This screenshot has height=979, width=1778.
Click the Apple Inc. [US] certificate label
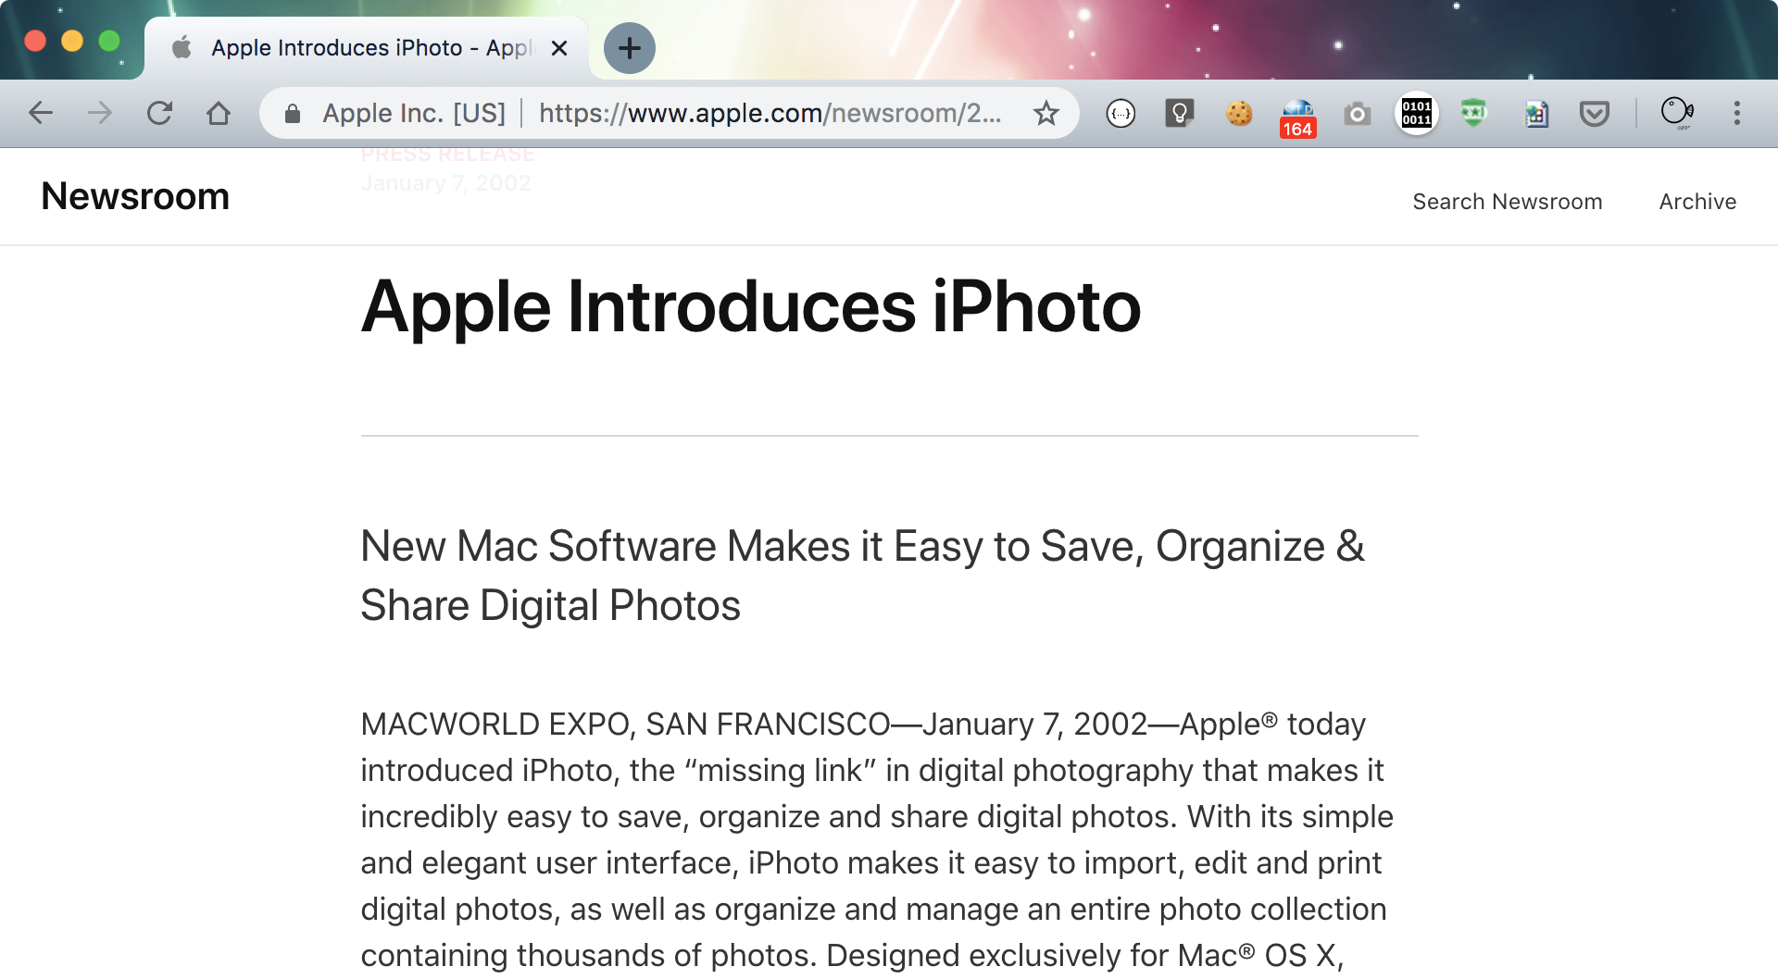(414, 113)
